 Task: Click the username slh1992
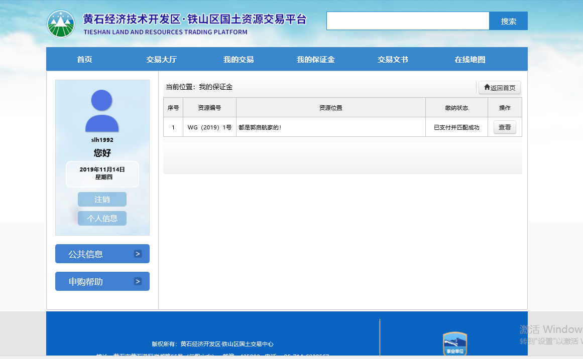[102, 140]
